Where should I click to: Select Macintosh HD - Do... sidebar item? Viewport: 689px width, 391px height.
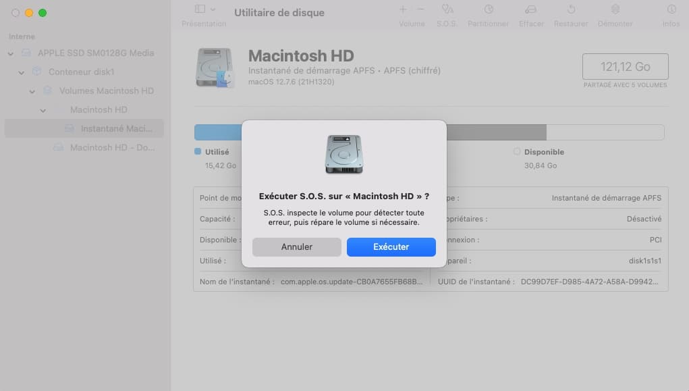click(84, 147)
